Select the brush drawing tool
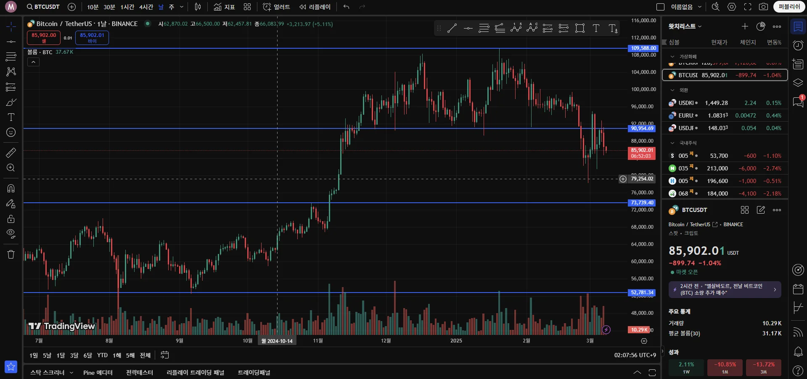This screenshot has height=379, width=807. [x=11, y=102]
